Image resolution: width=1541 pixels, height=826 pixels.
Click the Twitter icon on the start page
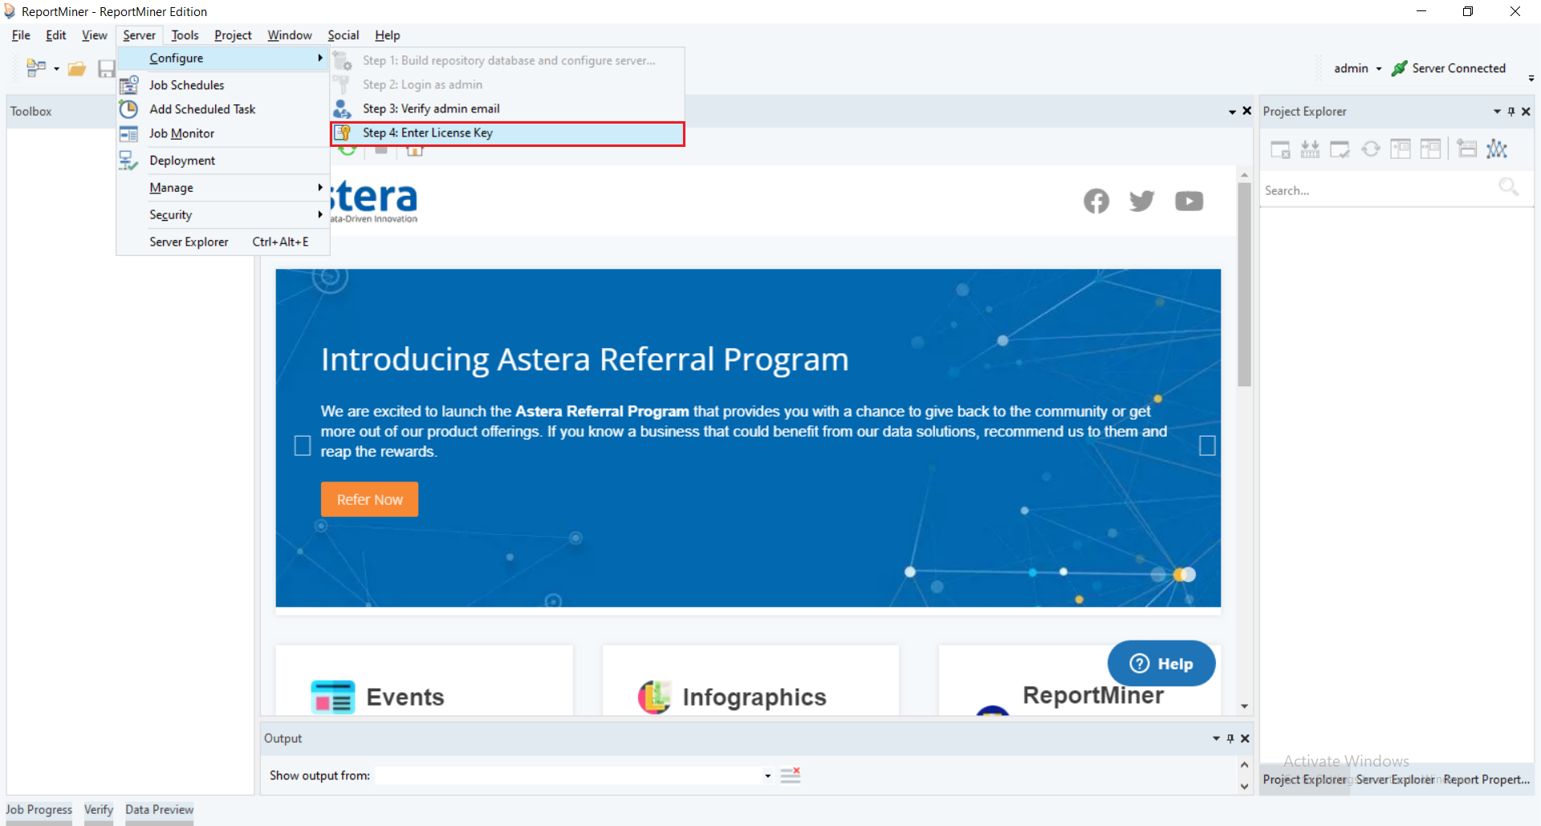1141,201
